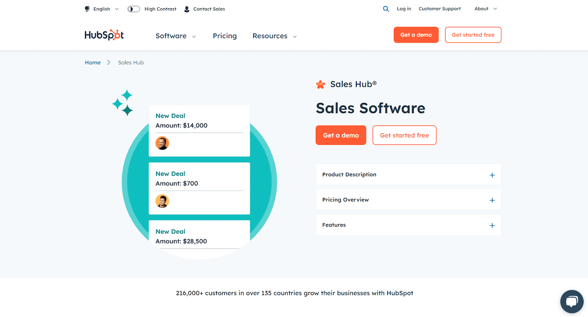This screenshot has width=588, height=317.
Task: Click Get a demo in the header
Action: click(416, 35)
